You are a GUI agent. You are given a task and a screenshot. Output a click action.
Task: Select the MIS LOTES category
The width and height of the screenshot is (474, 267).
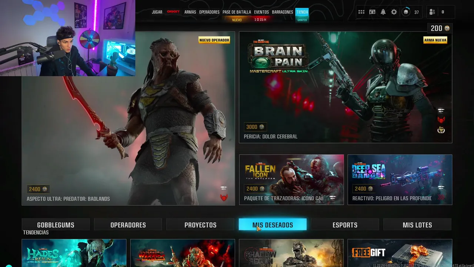(417, 225)
